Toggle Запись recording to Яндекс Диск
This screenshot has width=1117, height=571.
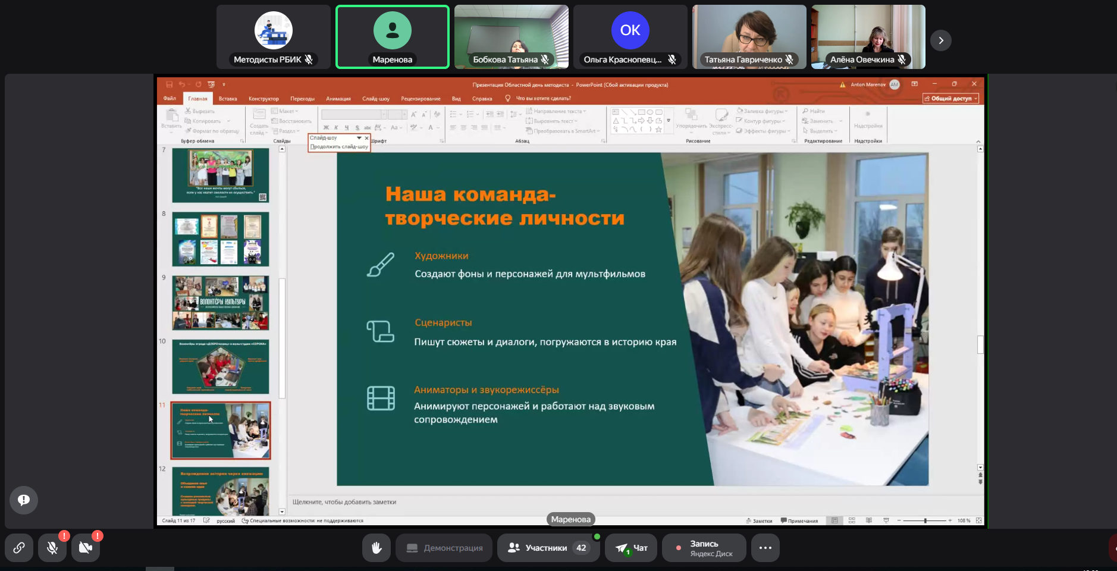tap(704, 548)
